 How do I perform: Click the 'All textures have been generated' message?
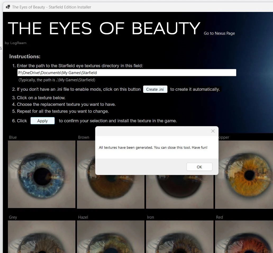153,147
